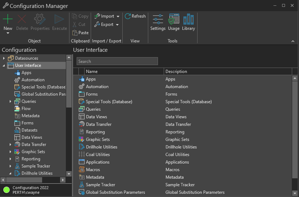
Task: Click the Paste clipboard button
Action: (80, 33)
